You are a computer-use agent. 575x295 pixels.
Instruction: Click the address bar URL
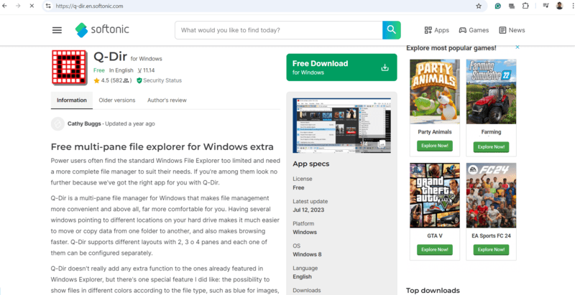(x=89, y=6)
